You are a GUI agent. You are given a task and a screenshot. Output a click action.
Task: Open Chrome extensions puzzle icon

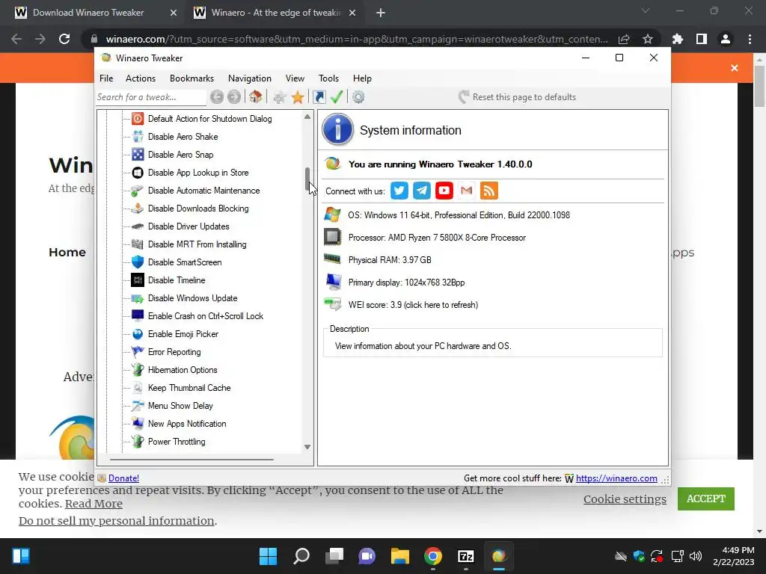coord(678,39)
